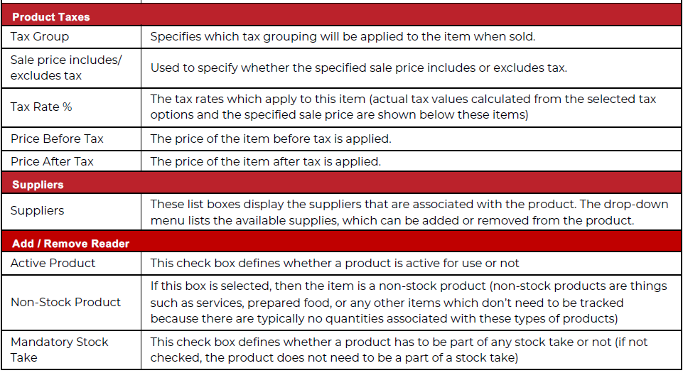This screenshot has height=373, width=683.
Task: Click the Tax Group row label
Action: (40, 36)
